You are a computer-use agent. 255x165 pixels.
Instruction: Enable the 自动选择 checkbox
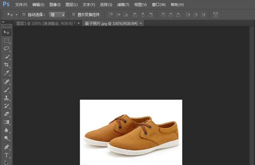pyautogui.click(x=24, y=15)
